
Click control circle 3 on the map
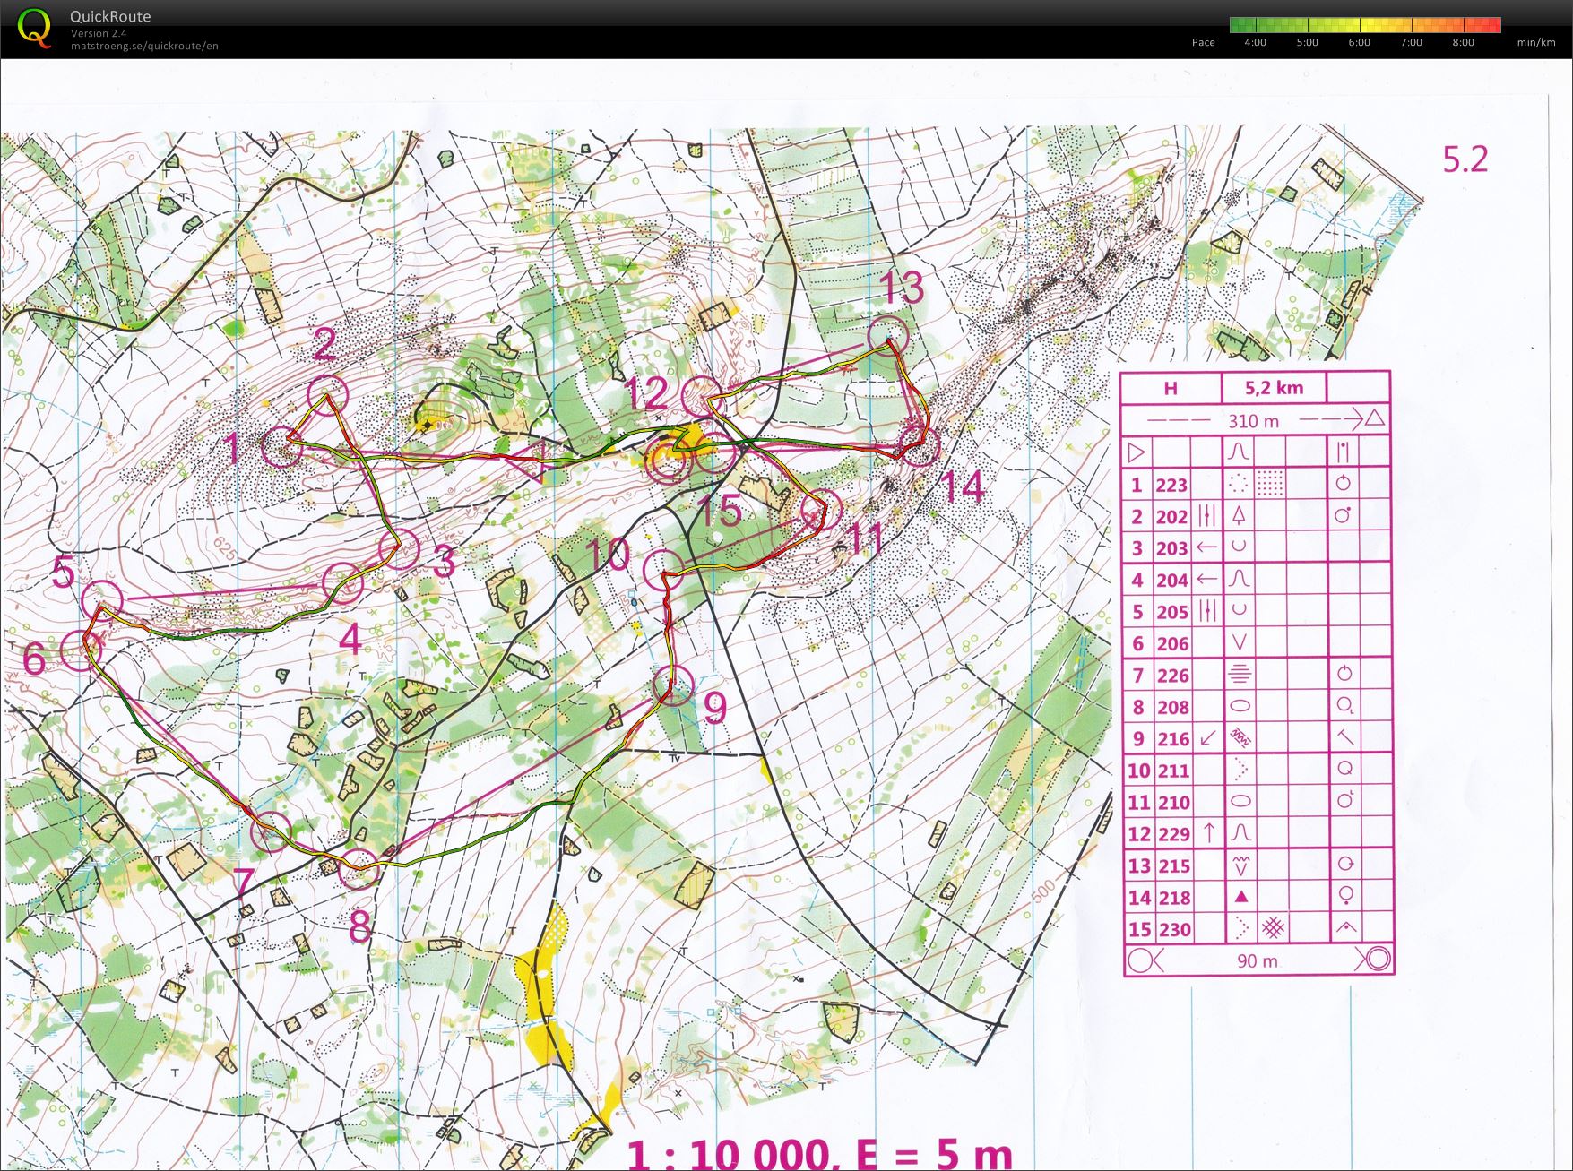pyautogui.click(x=399, y=548)
